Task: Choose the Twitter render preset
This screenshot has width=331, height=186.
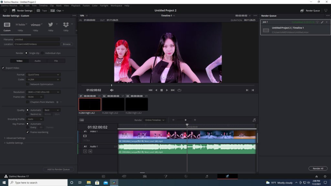Action: tap(50, 25)
